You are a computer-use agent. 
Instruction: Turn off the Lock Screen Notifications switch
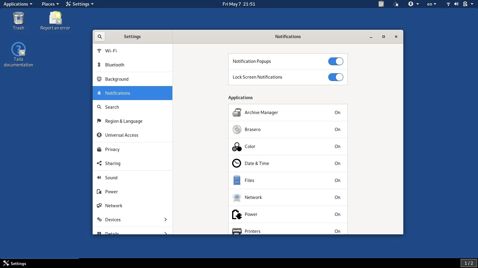336,77
